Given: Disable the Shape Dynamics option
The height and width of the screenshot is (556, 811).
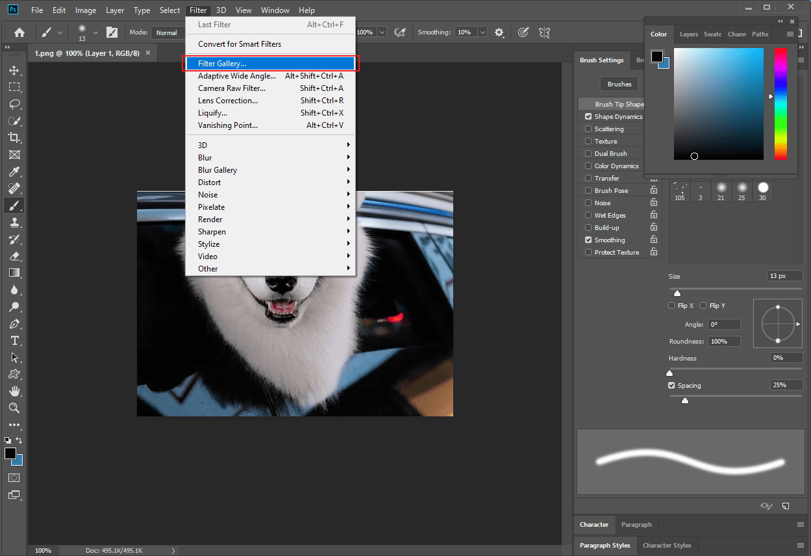Looking at the screenshot, I should [x=590, y=116].
